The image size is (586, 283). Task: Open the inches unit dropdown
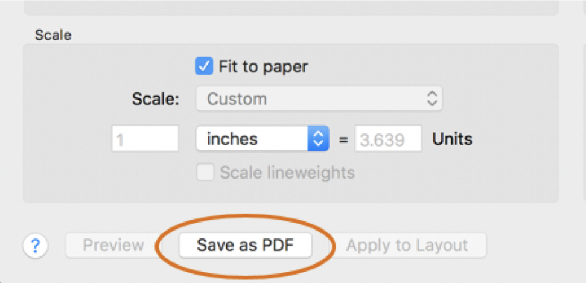point(262,139)
